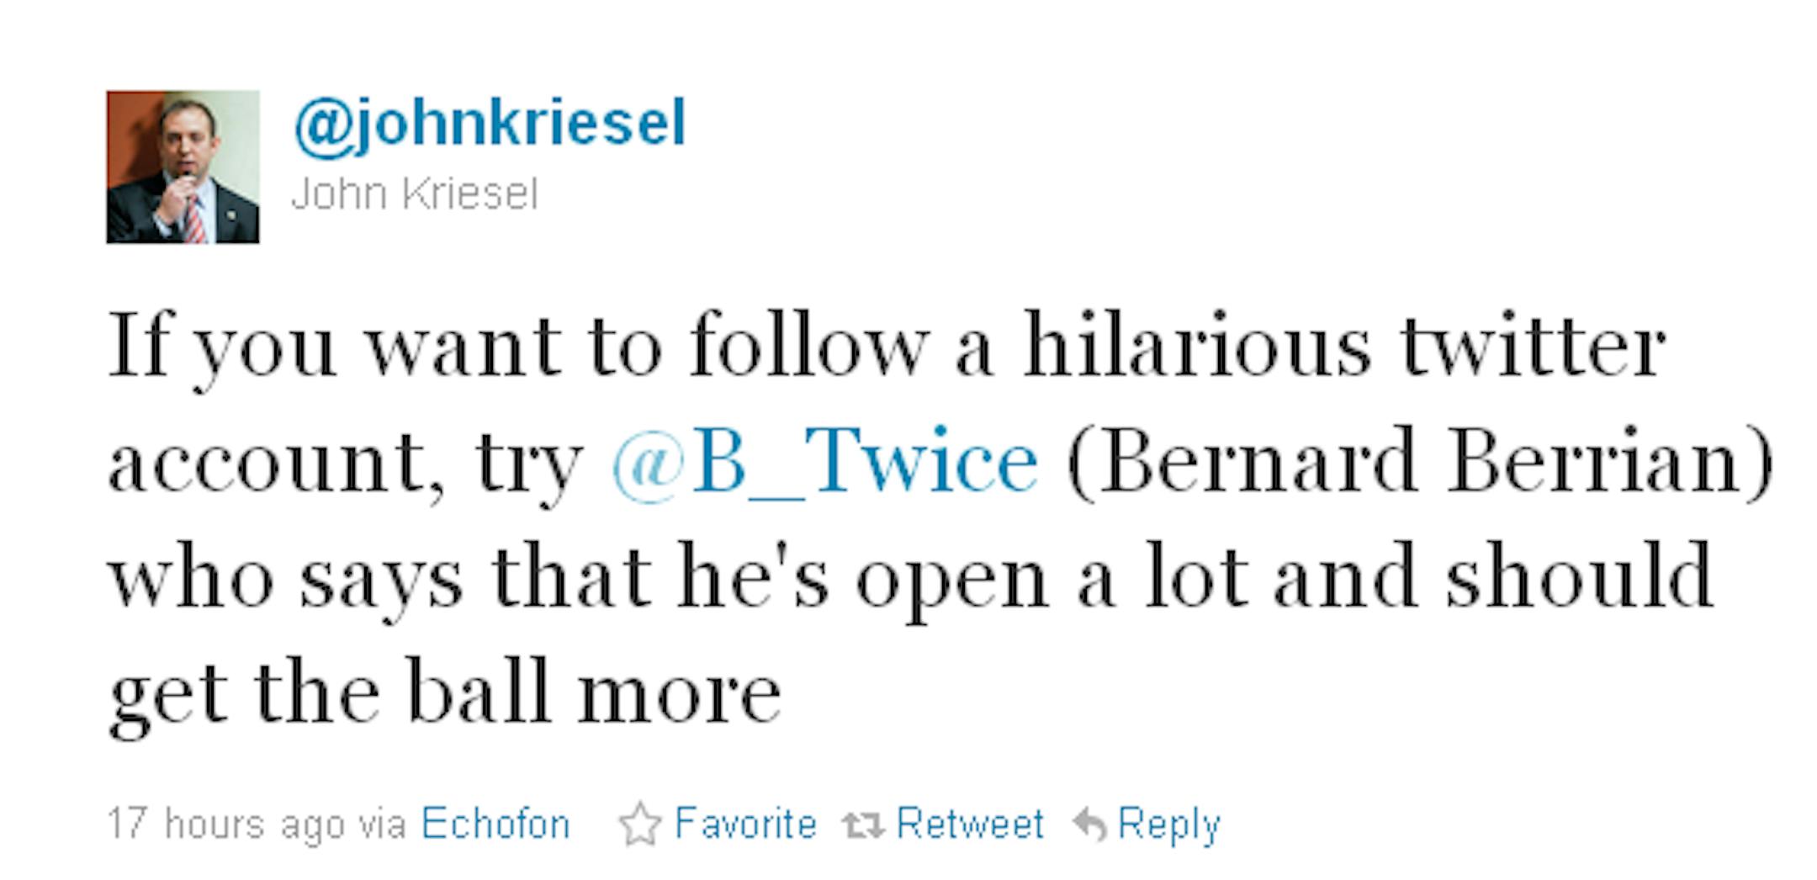Mark tweet using the Favorite text link

point(745,824)
